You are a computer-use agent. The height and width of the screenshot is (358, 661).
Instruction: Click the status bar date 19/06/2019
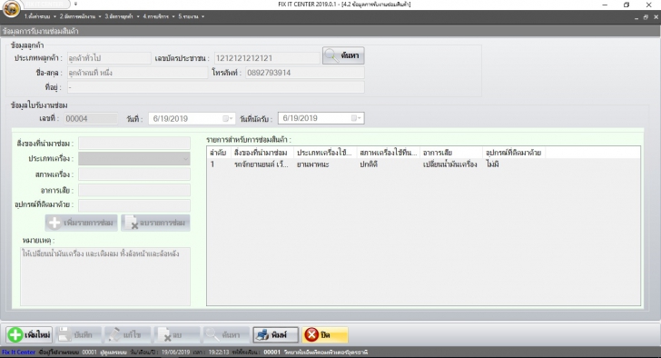tap(176, 353)
